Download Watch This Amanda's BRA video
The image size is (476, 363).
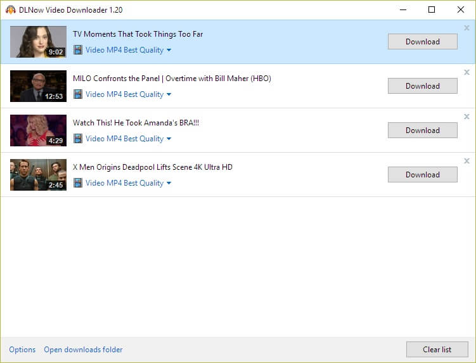(423, 131)
